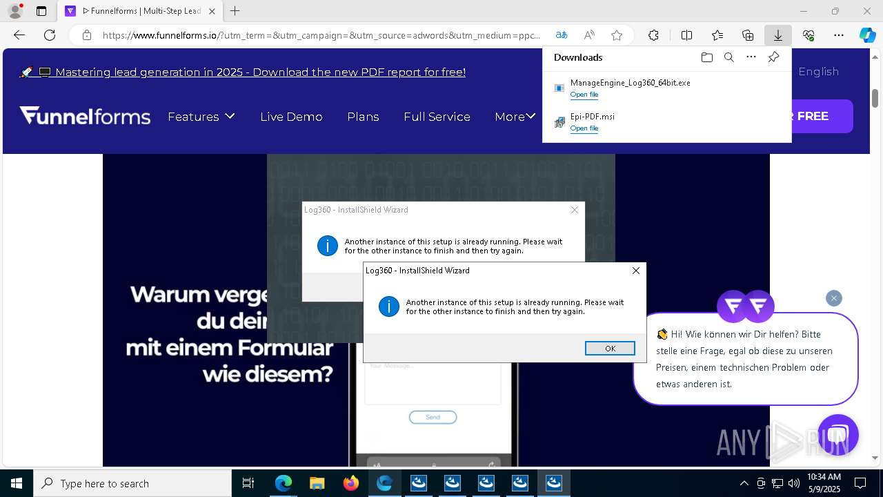Show hidden tray icons

point(744,483)
